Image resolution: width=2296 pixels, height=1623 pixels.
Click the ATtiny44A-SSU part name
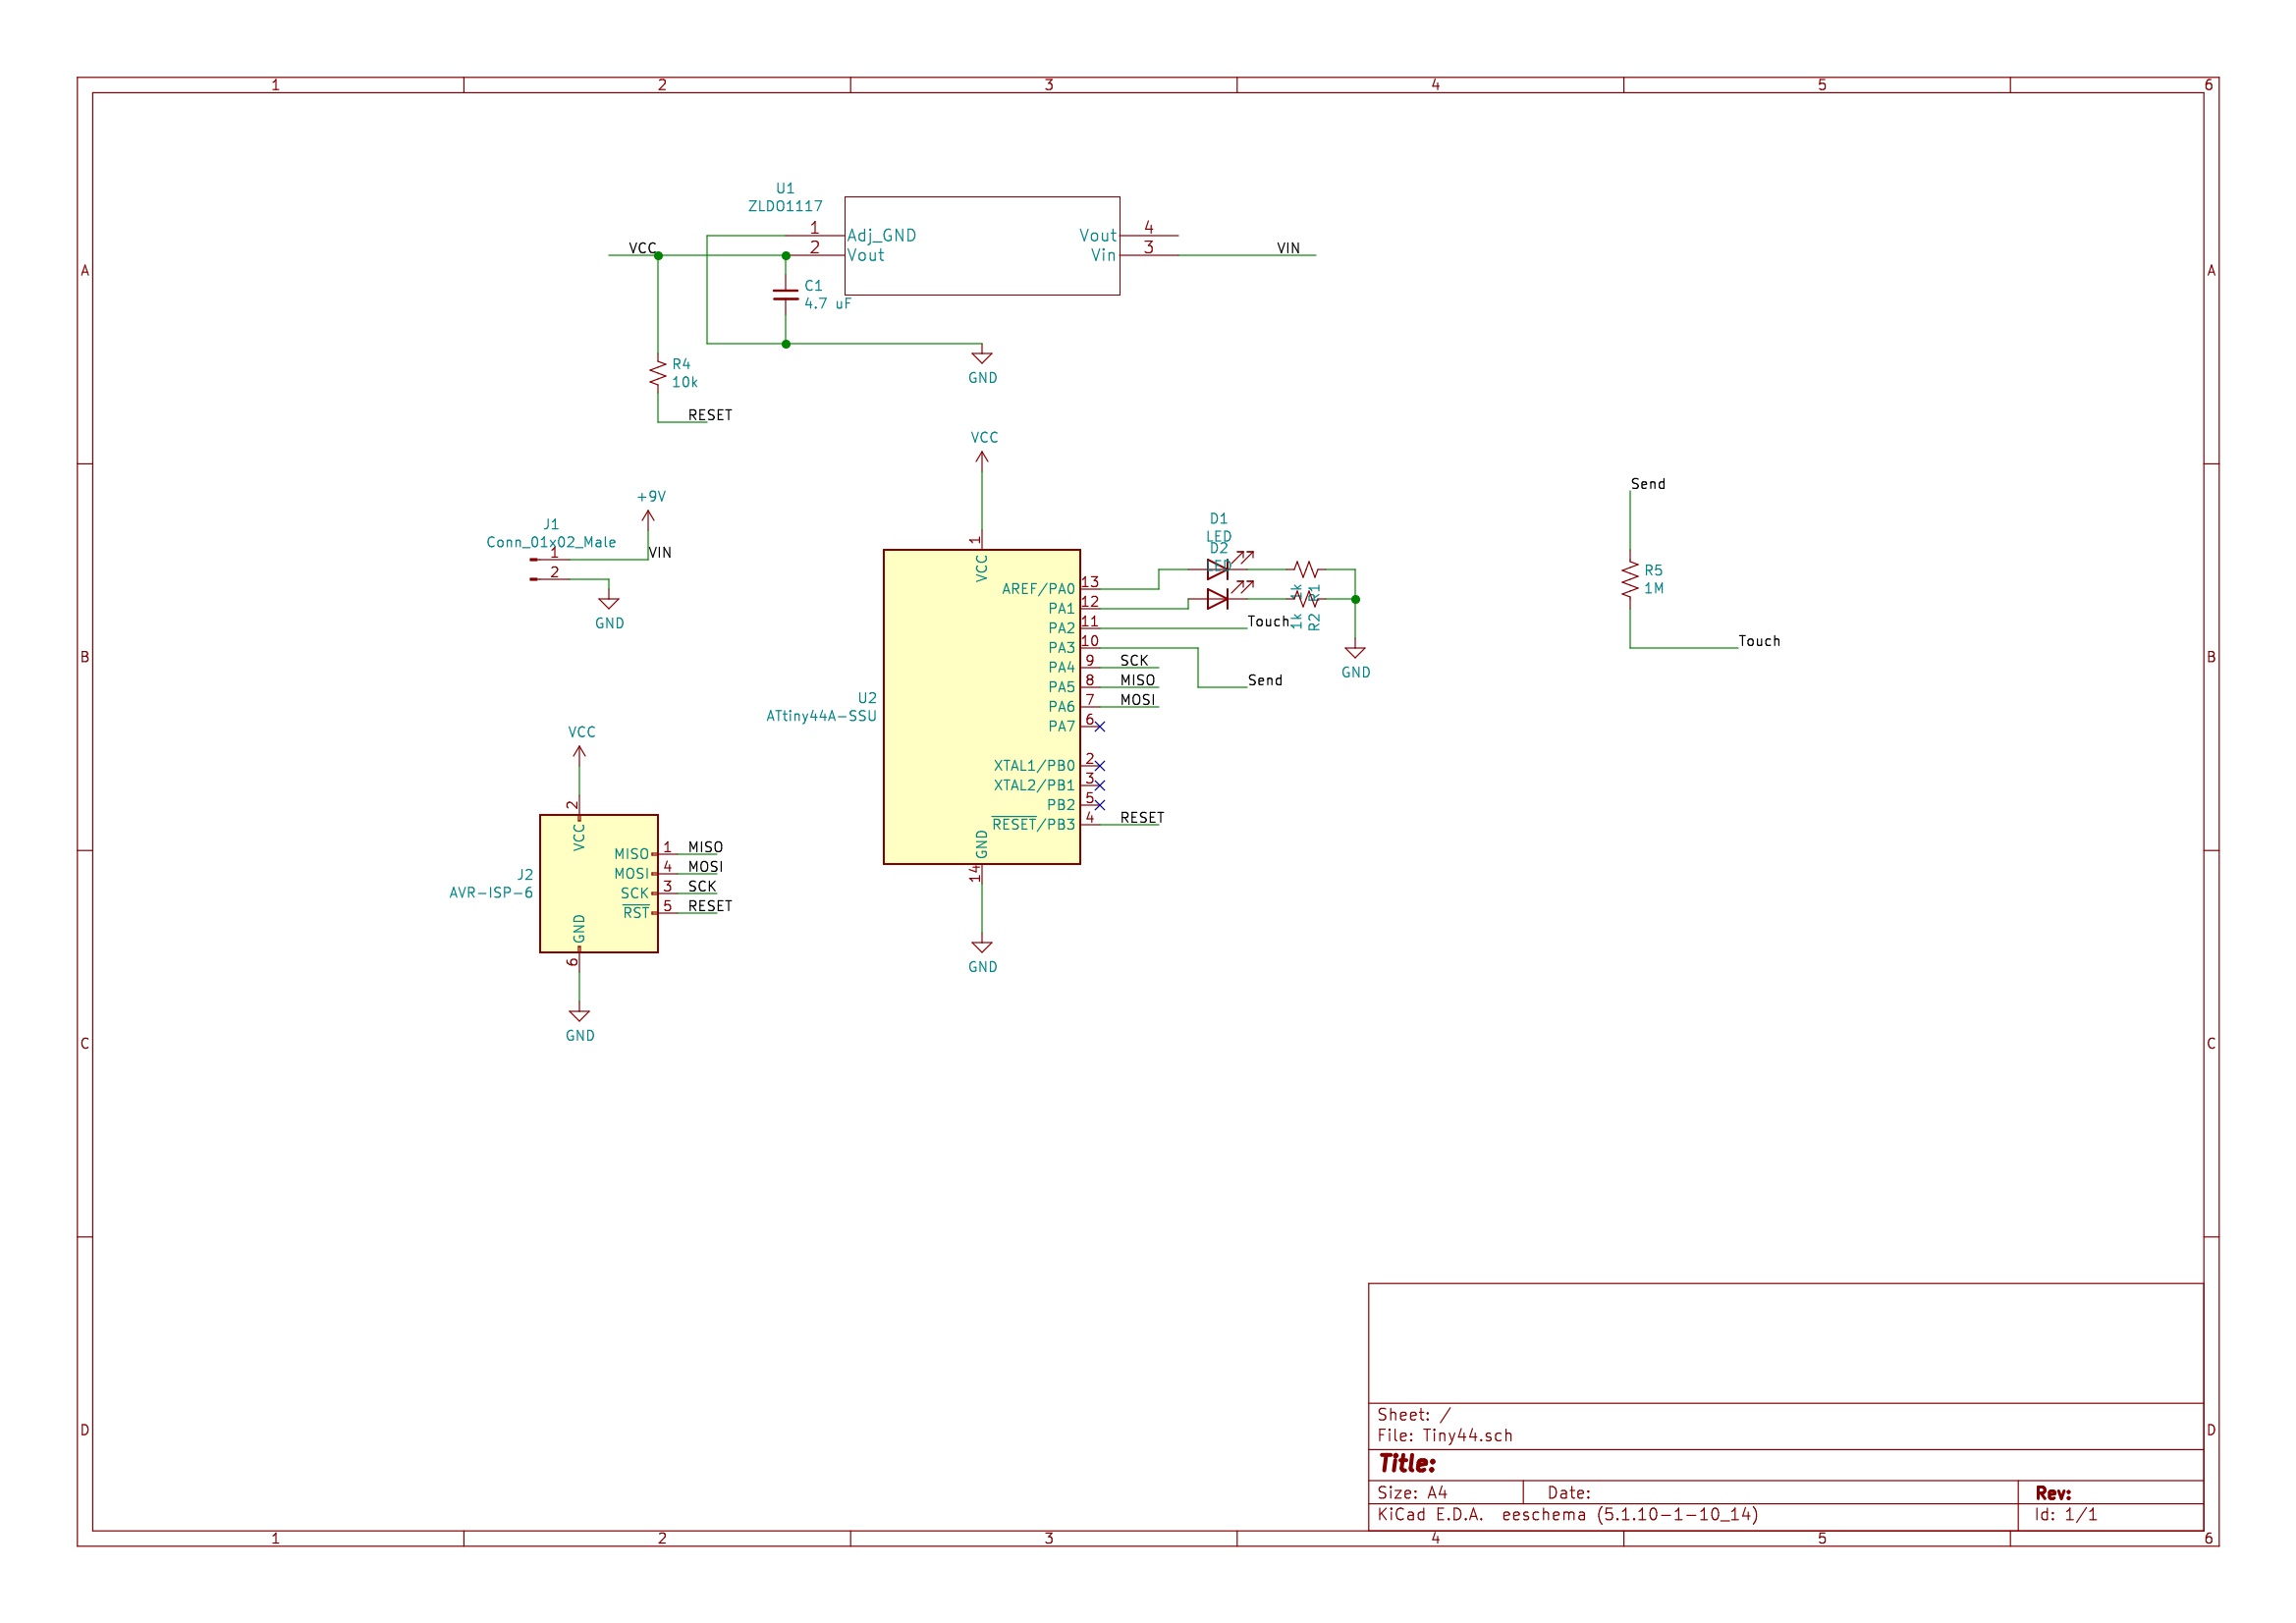[821, 716]
